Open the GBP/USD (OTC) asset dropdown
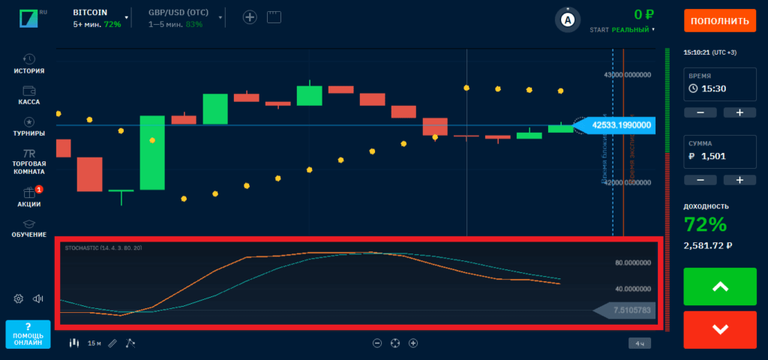Image resolution: width=768 pixels, height=360 pixels. 220,17
